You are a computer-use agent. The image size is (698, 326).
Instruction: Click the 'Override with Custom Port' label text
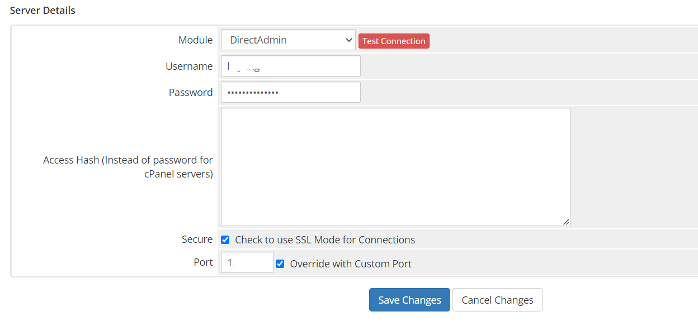pyautogui.click(x=351, y=264)
